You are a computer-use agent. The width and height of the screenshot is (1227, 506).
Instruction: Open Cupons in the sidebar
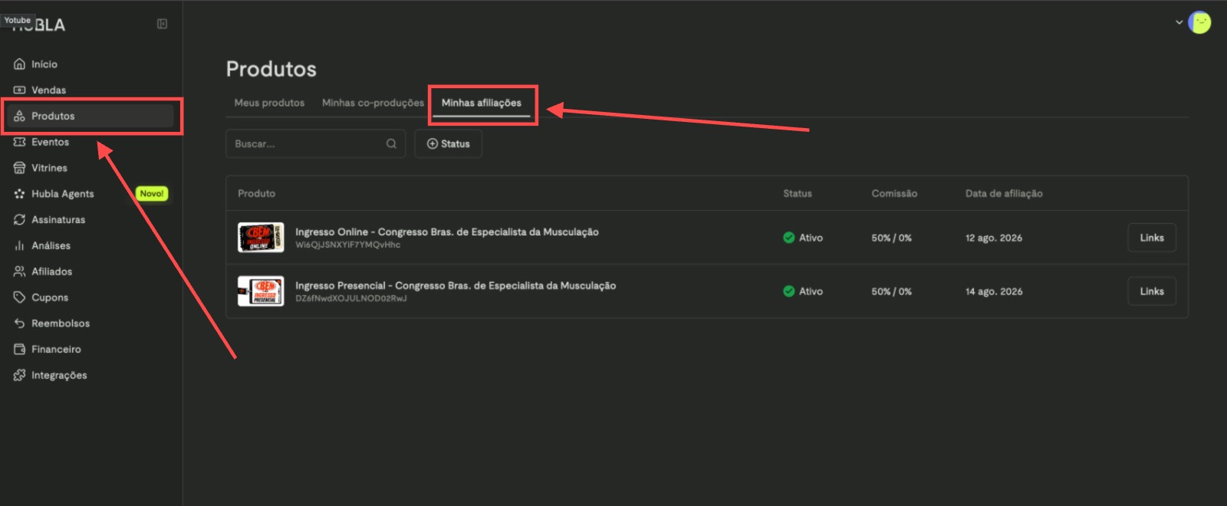click(x=90, y=297)
